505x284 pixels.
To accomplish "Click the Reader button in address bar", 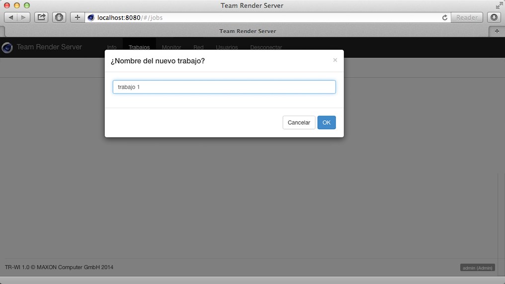I will (467, 17).
